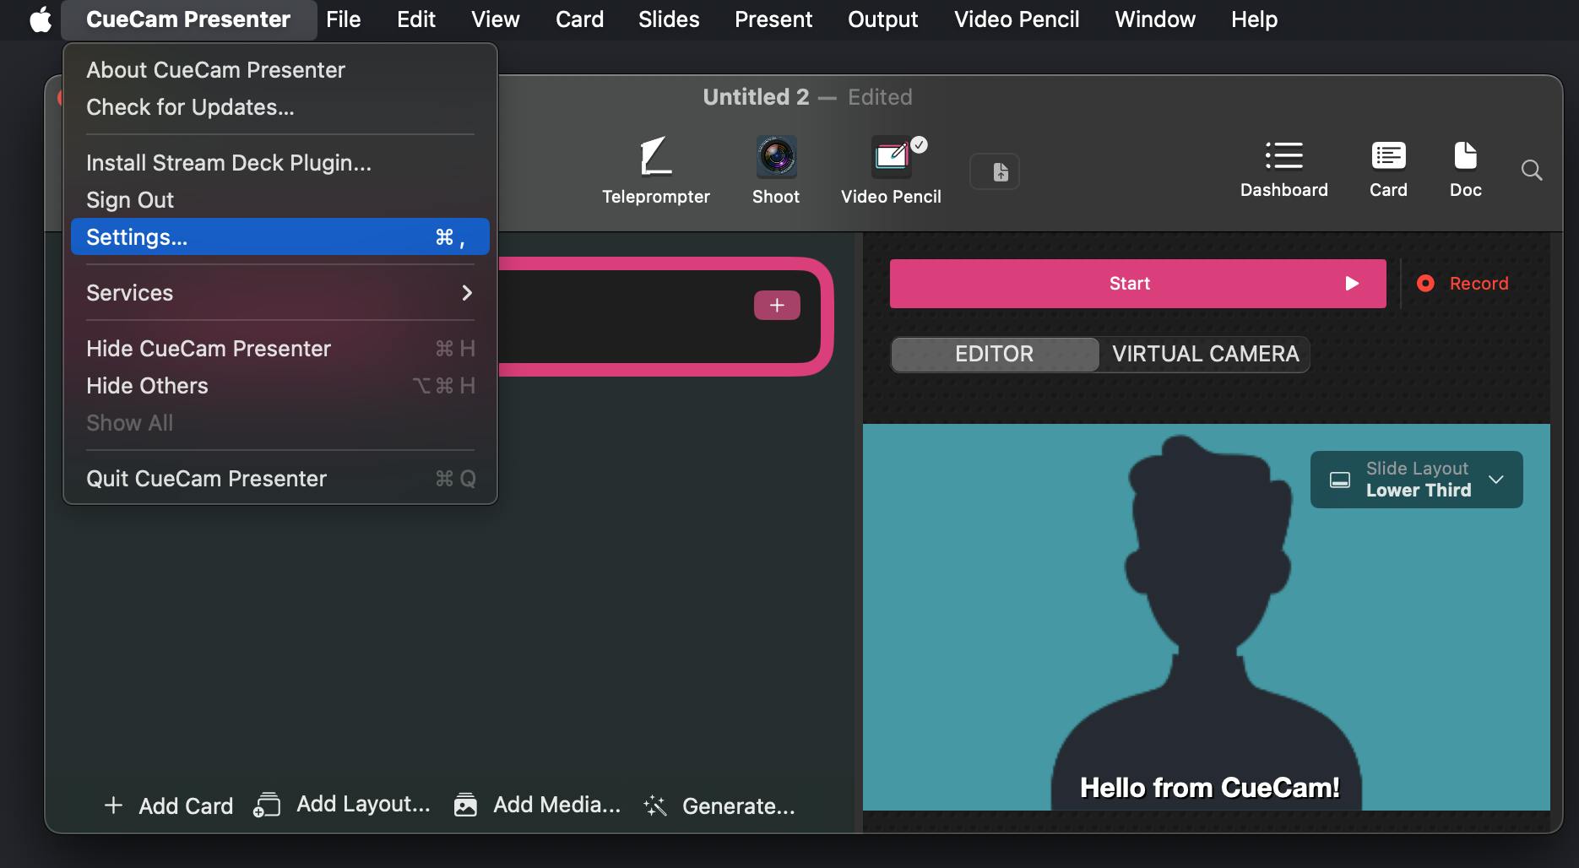Open the Card menu in menu bar

[x=579, y=19]
